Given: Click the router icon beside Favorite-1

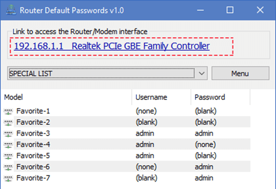Looking at the screenshot, I should (x=8, y=112).
